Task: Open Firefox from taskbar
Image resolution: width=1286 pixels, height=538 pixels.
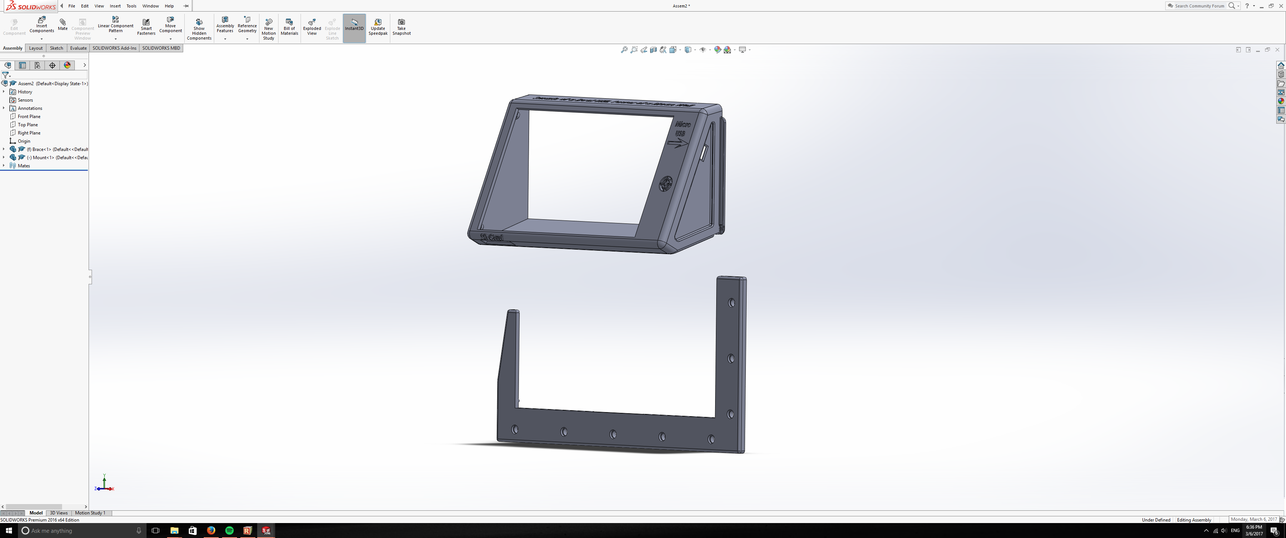Action: click(x=211, y=531)
